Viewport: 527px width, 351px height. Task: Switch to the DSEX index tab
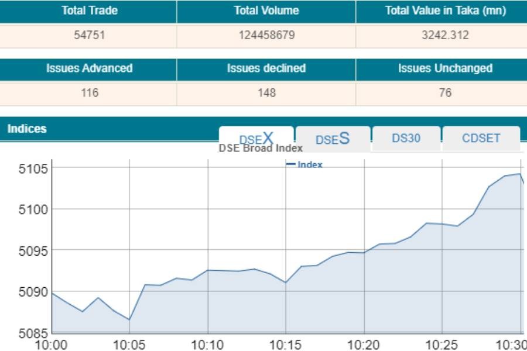(x=256, y=139)
